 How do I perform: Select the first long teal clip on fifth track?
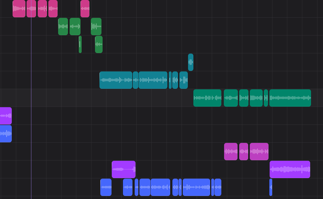116,80
